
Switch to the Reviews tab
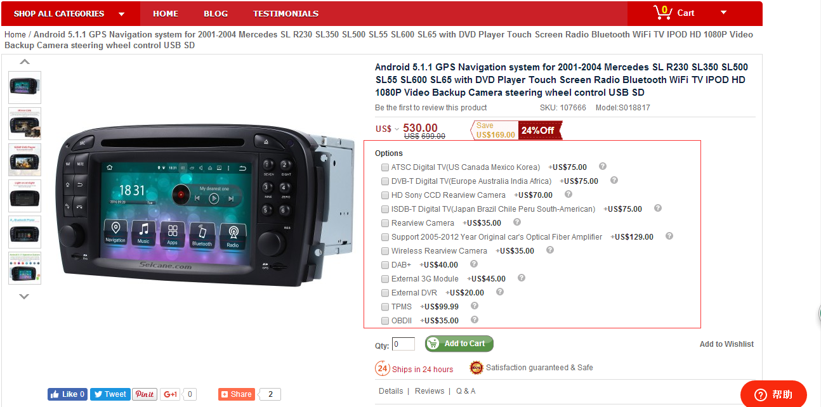[430, 391]
